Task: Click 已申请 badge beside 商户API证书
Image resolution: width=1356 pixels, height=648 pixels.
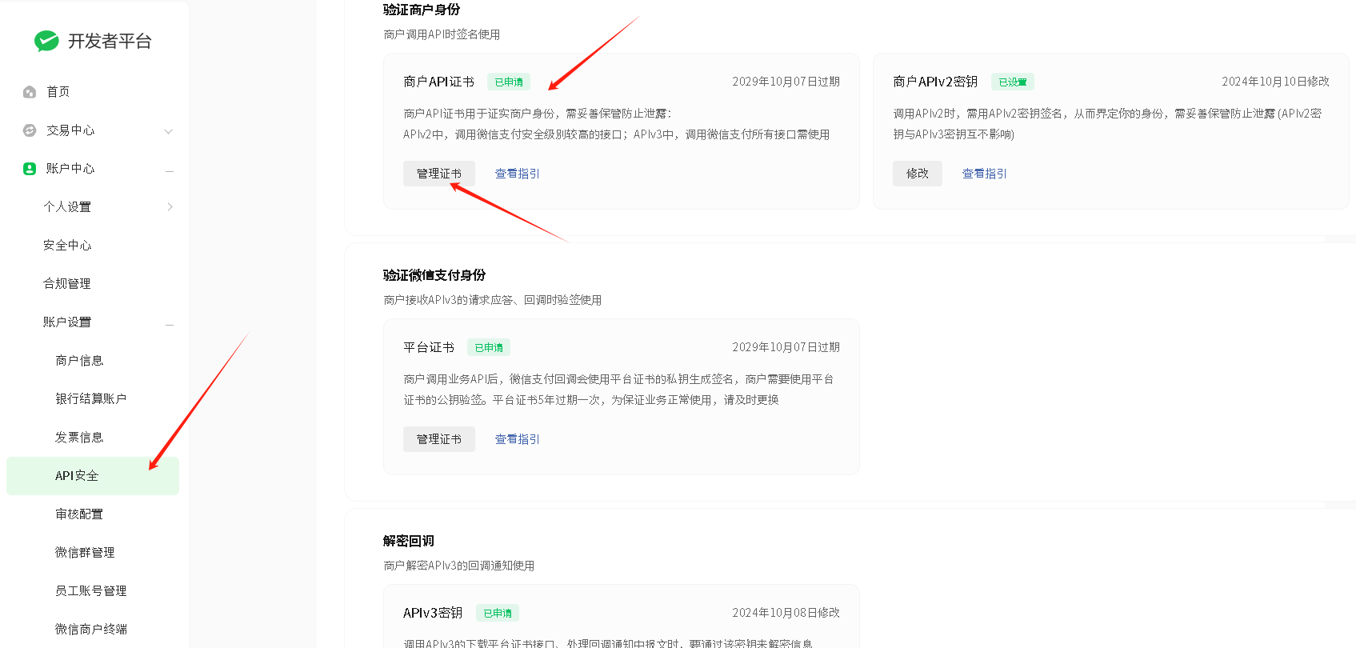Action: click(x=509, y=82)
